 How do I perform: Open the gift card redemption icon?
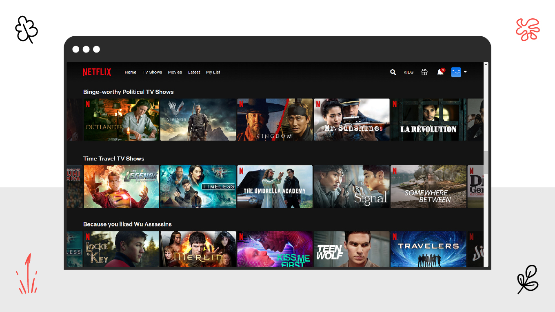pos(424,72)
